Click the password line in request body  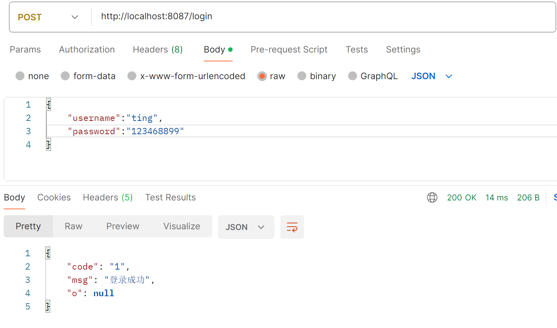[x=126, y=131]
